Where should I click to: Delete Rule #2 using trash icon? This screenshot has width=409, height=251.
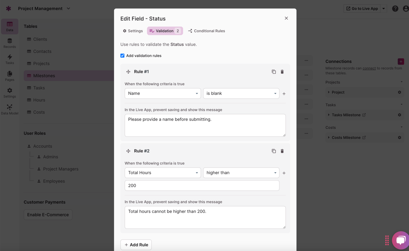(x=282, y=151)
